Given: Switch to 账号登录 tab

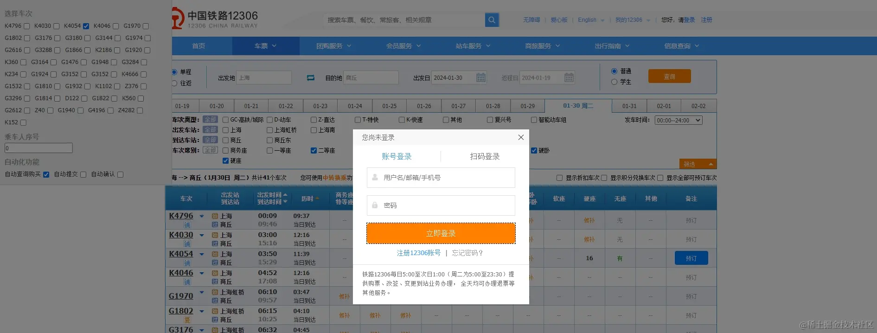Looking at the screenshot, I should (x=397, y=156).
